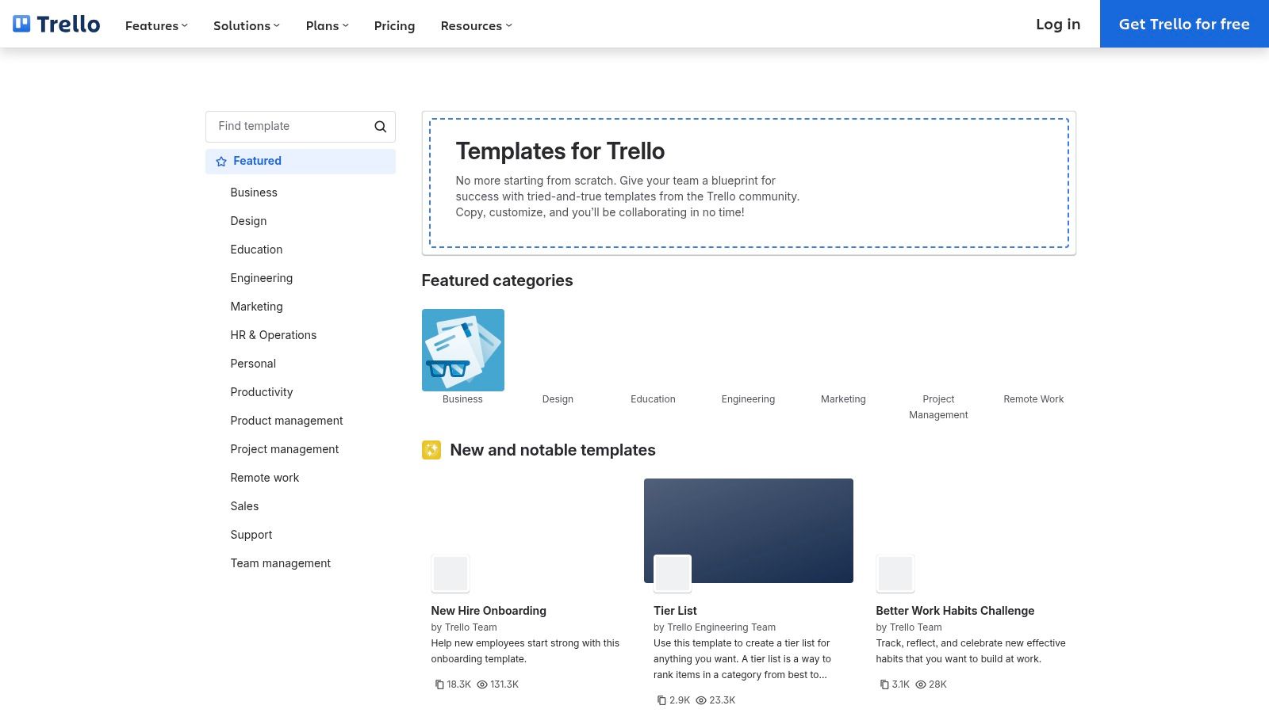The width and height of the screenshot is (1269, 713).
Task: Select Remote work in the sidebar
Action: point(265,478)
